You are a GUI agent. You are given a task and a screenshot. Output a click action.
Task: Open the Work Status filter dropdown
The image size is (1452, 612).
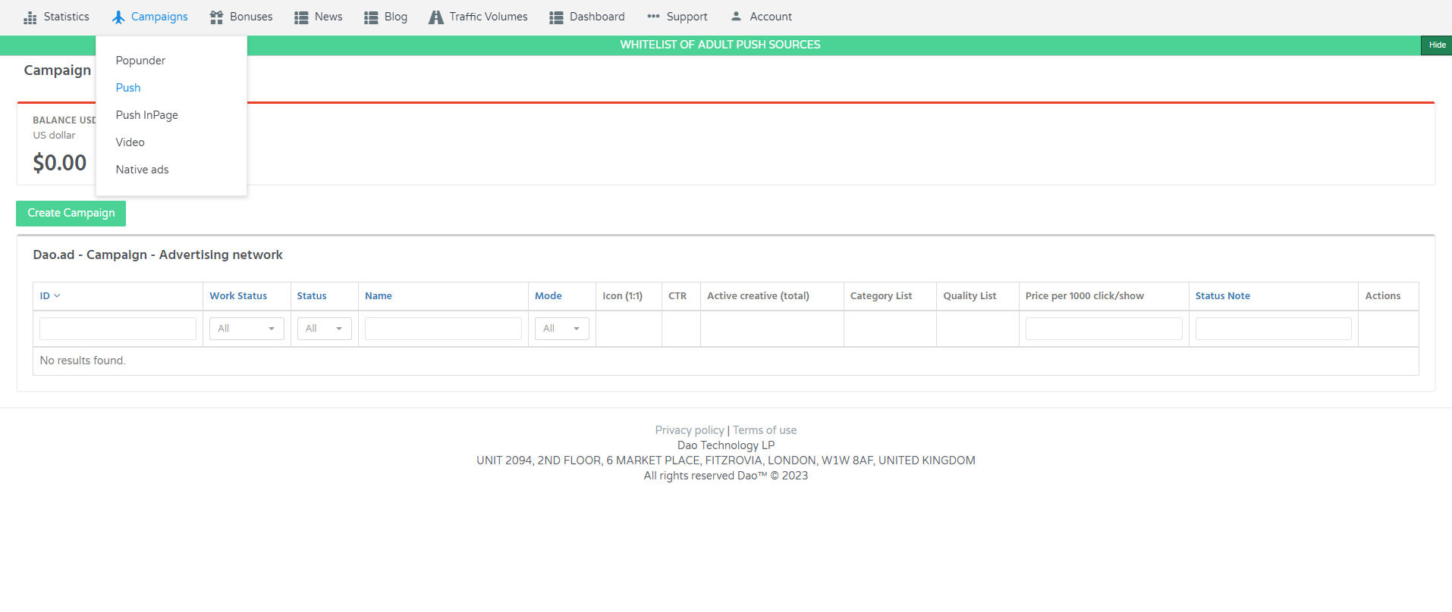[247, 329]
